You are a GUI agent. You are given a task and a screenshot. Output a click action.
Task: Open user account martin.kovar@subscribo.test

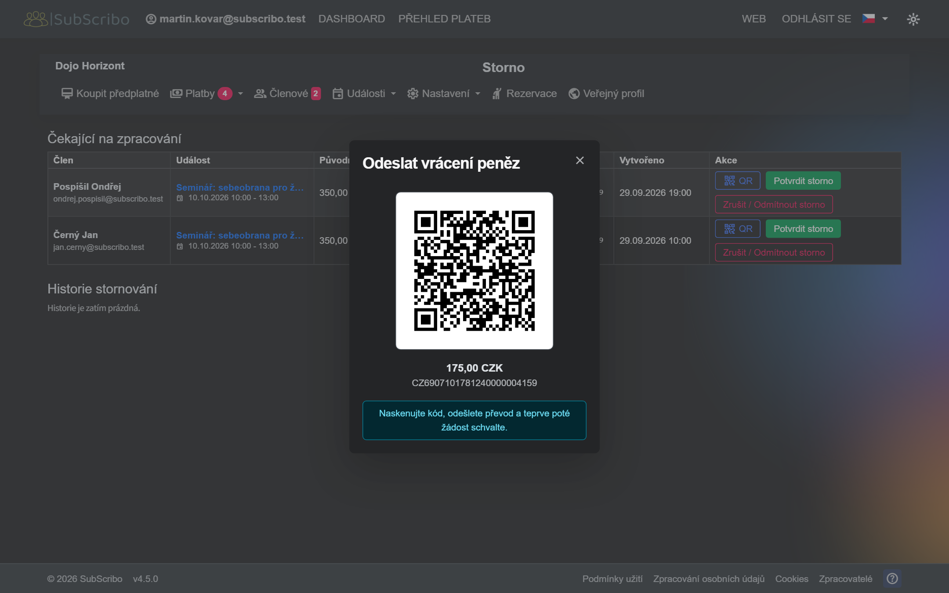click(x=225, y=19)
